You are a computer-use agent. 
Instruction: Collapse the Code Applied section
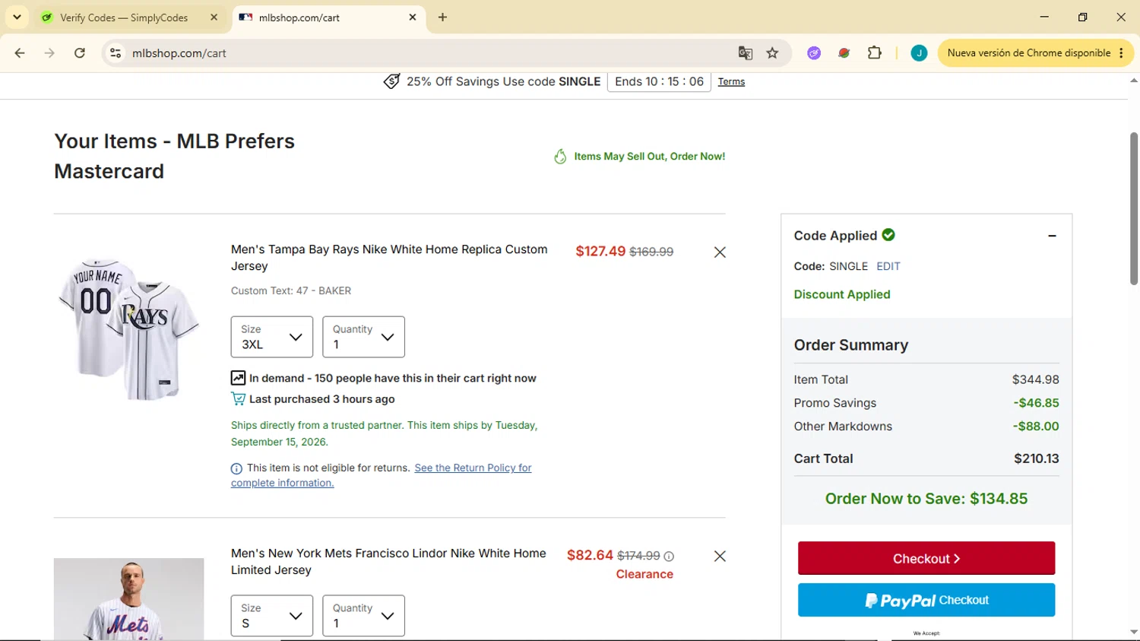click(1052, 236)
